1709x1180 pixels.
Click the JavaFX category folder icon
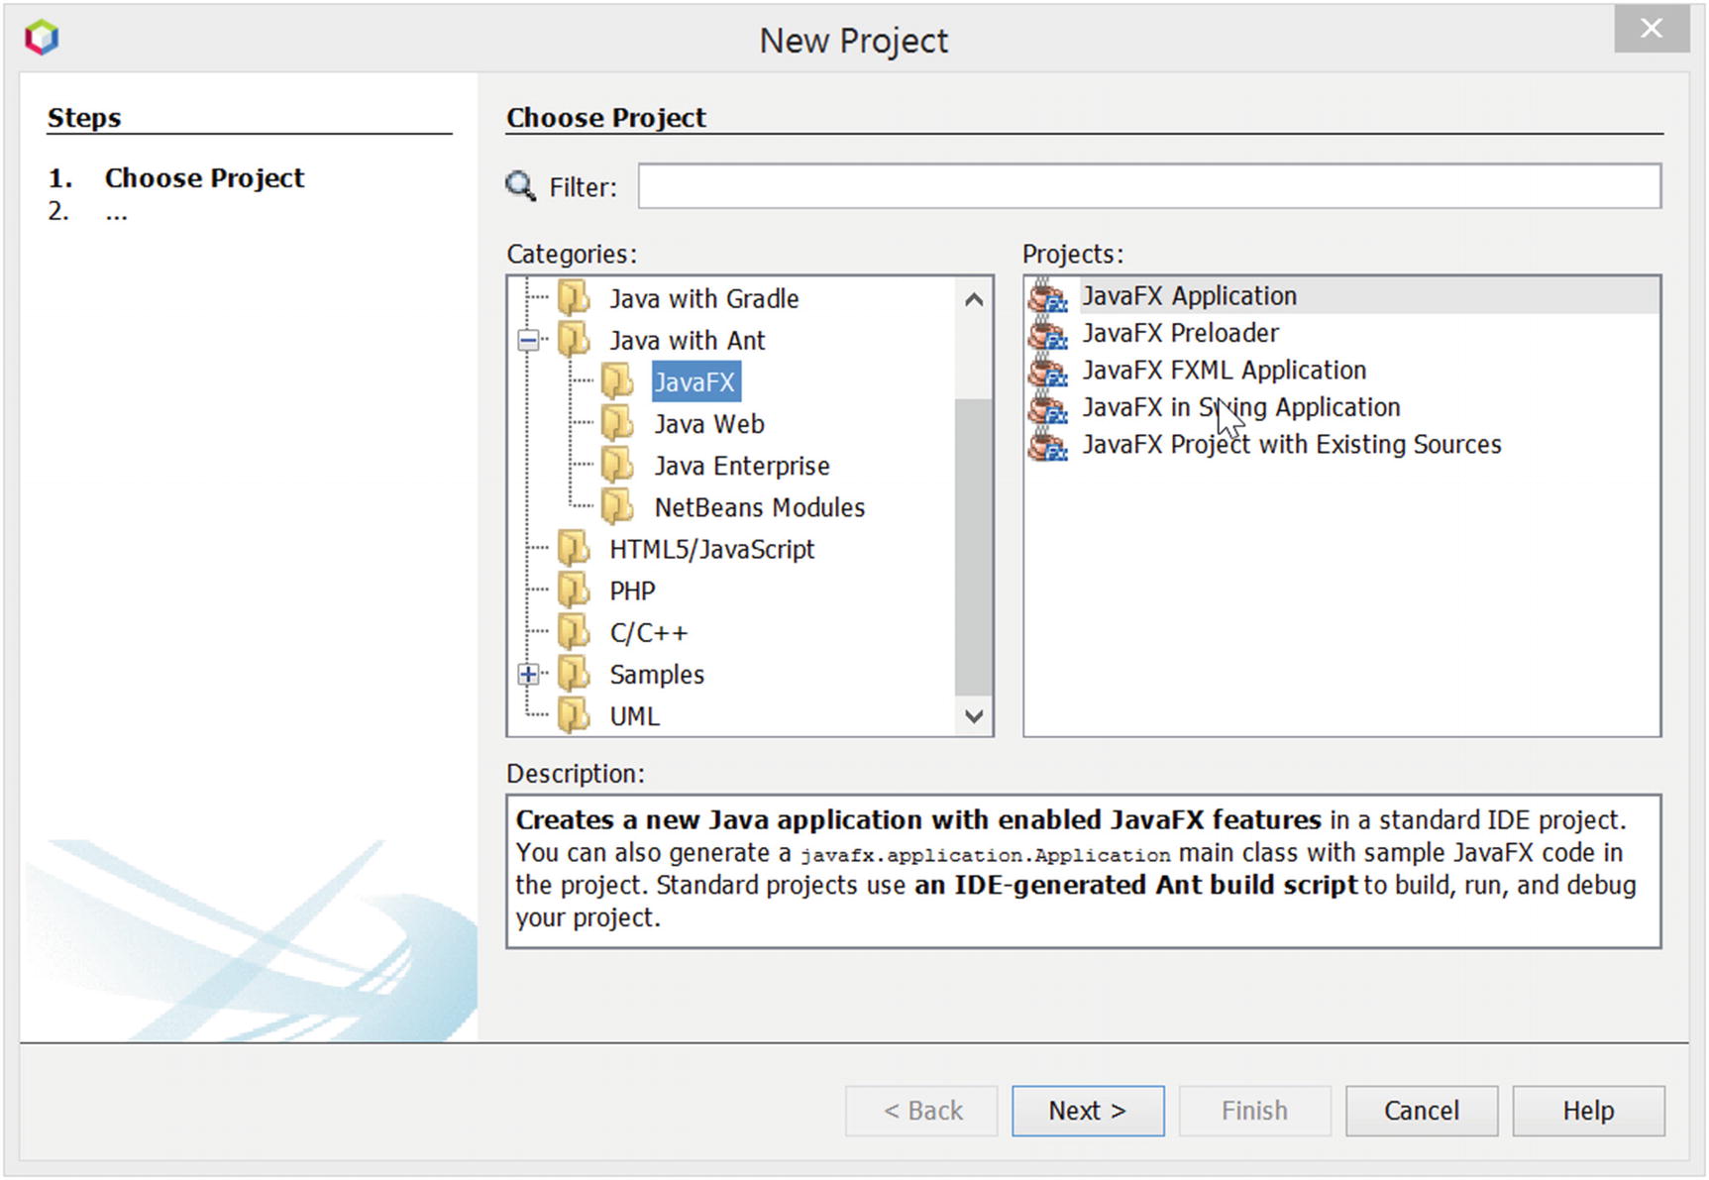(x=617, y=381)
